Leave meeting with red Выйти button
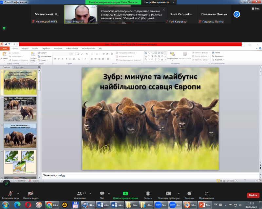 (x=253, y=195)
